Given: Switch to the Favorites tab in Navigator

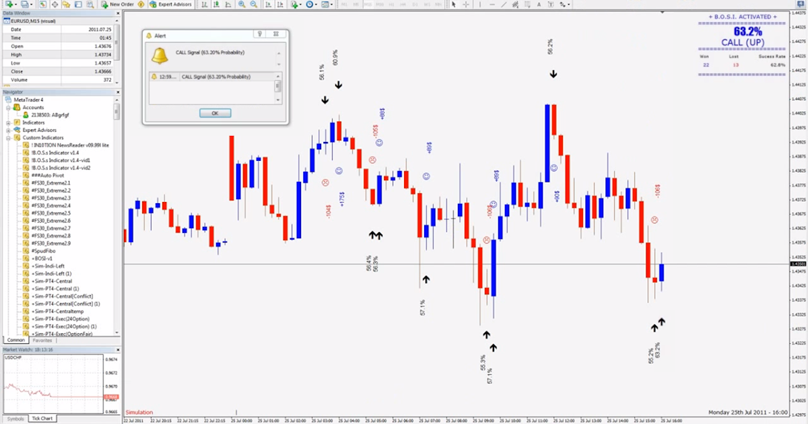Looking at the screenshot, I should point(42,341).
